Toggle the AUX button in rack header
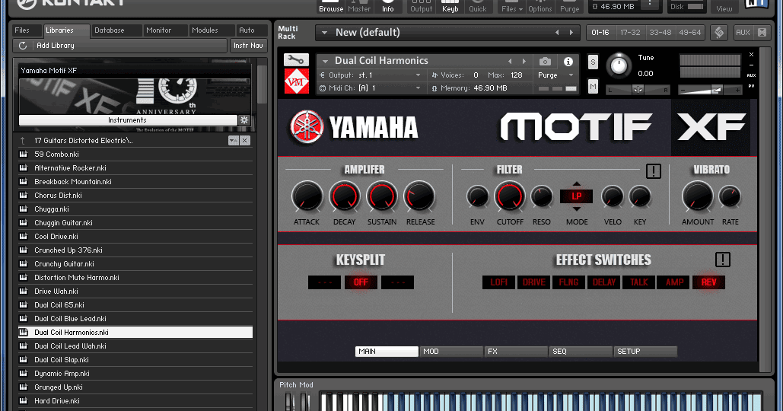 pyautogui.click(x=743, y=33)
